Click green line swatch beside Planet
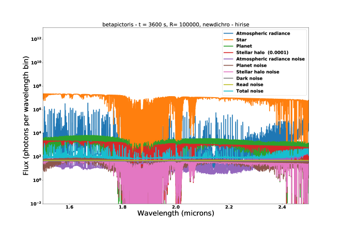 (x=228, y=46)
